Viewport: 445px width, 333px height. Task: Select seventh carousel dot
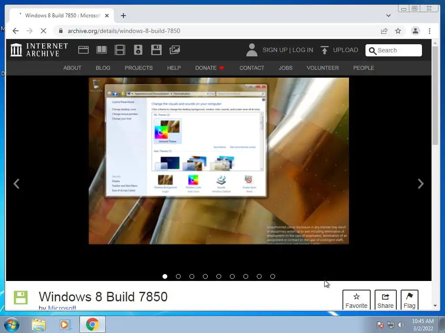tap(246, 276)
